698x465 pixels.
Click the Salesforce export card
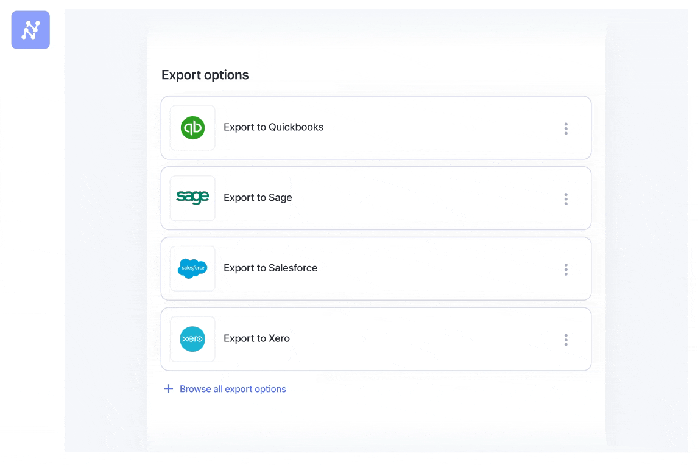(x=376, y=268)
